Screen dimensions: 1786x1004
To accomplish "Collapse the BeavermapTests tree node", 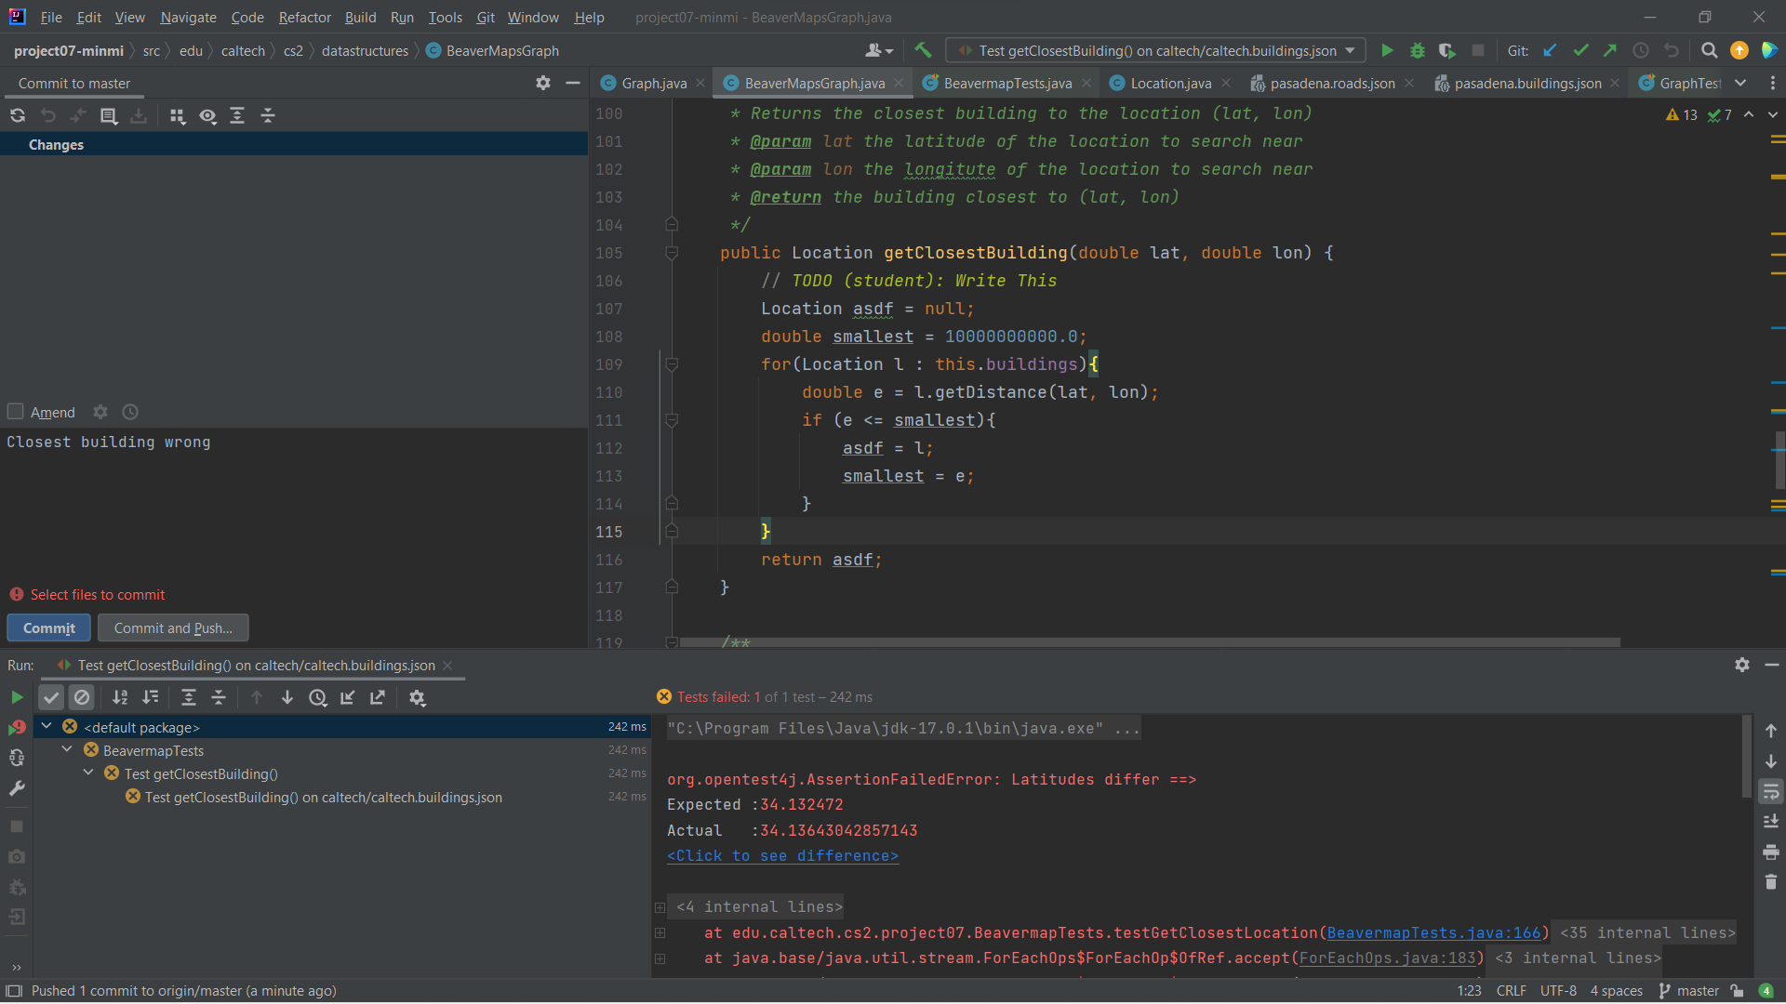I will 67,750.
